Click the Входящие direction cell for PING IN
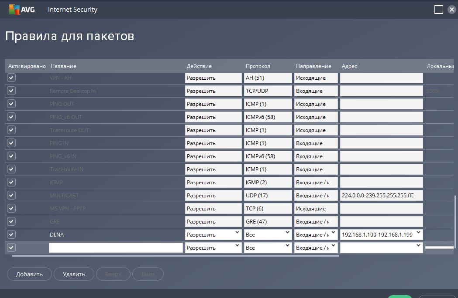Viewport: 458px width, 298px height. (x=316, y=143)
